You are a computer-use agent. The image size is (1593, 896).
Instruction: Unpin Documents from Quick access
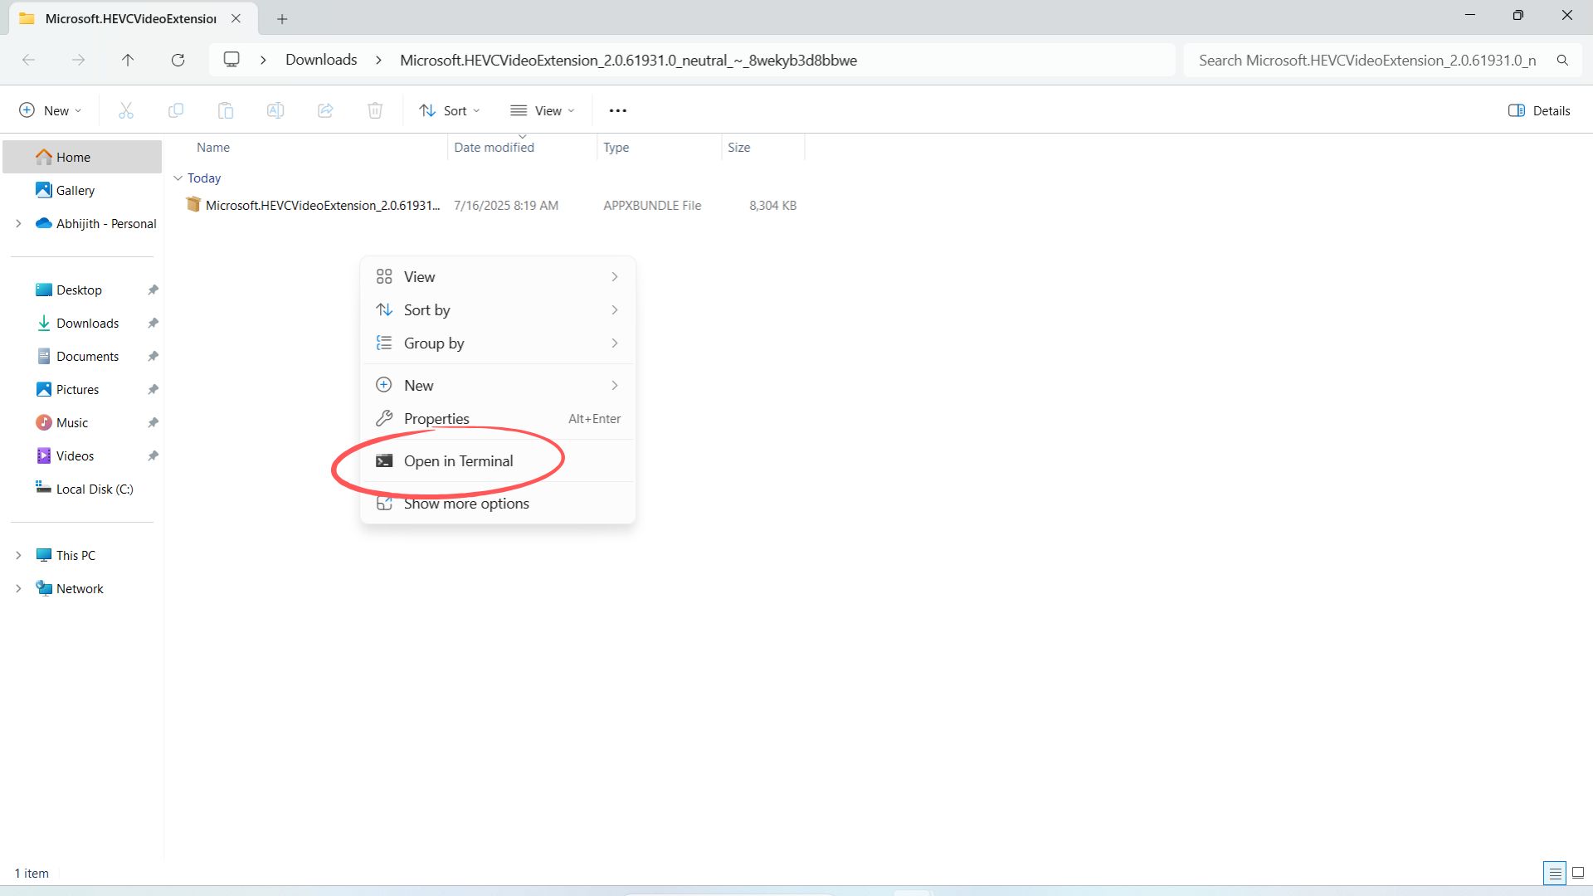pos(153,356)
